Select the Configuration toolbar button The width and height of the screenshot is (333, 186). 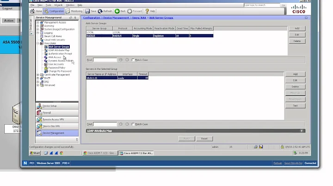[54, 11]
